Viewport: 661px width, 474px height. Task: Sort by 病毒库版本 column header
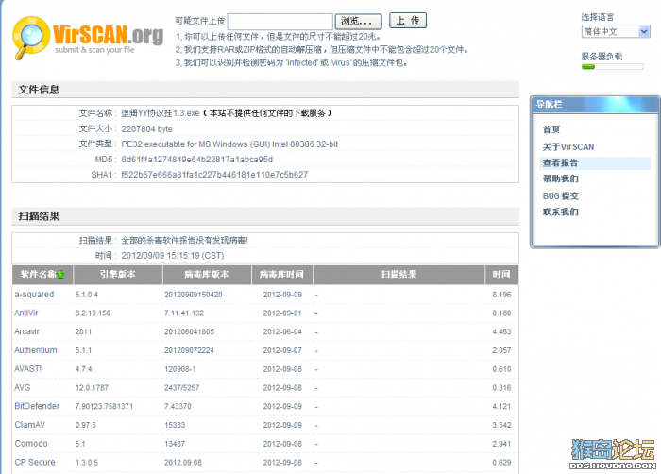pos(207,275)
